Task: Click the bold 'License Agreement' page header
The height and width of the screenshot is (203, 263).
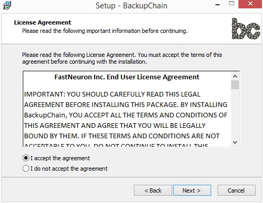Action: [42, 22]
